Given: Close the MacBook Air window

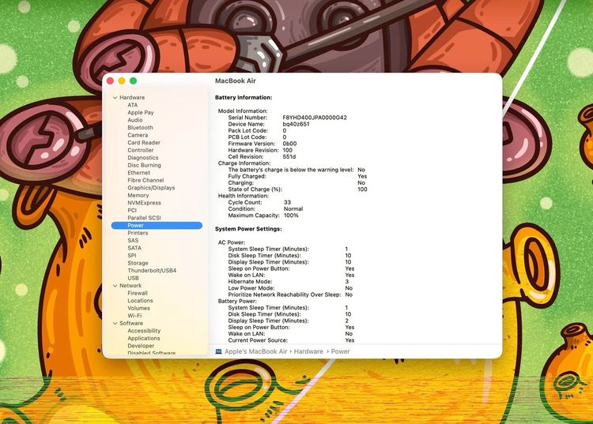Looking at the screenshot, I should pyautogui.click(x=110, y=81).
